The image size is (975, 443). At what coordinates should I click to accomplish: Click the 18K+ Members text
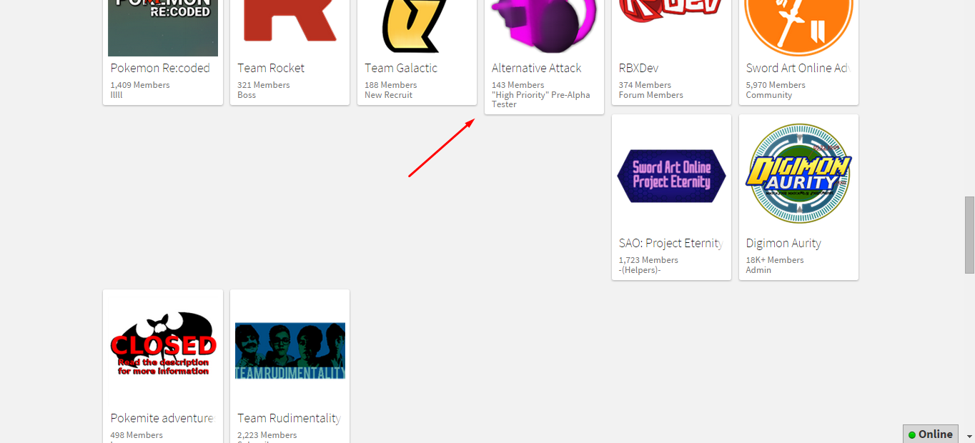coord(775,260)
